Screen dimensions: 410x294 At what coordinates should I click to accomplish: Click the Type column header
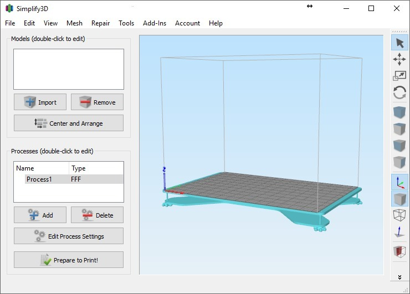pos(96,168)
